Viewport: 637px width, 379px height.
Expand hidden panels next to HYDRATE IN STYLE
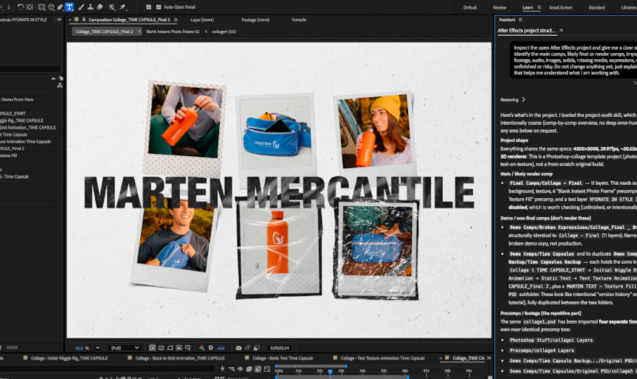click(x=59, y=20)
